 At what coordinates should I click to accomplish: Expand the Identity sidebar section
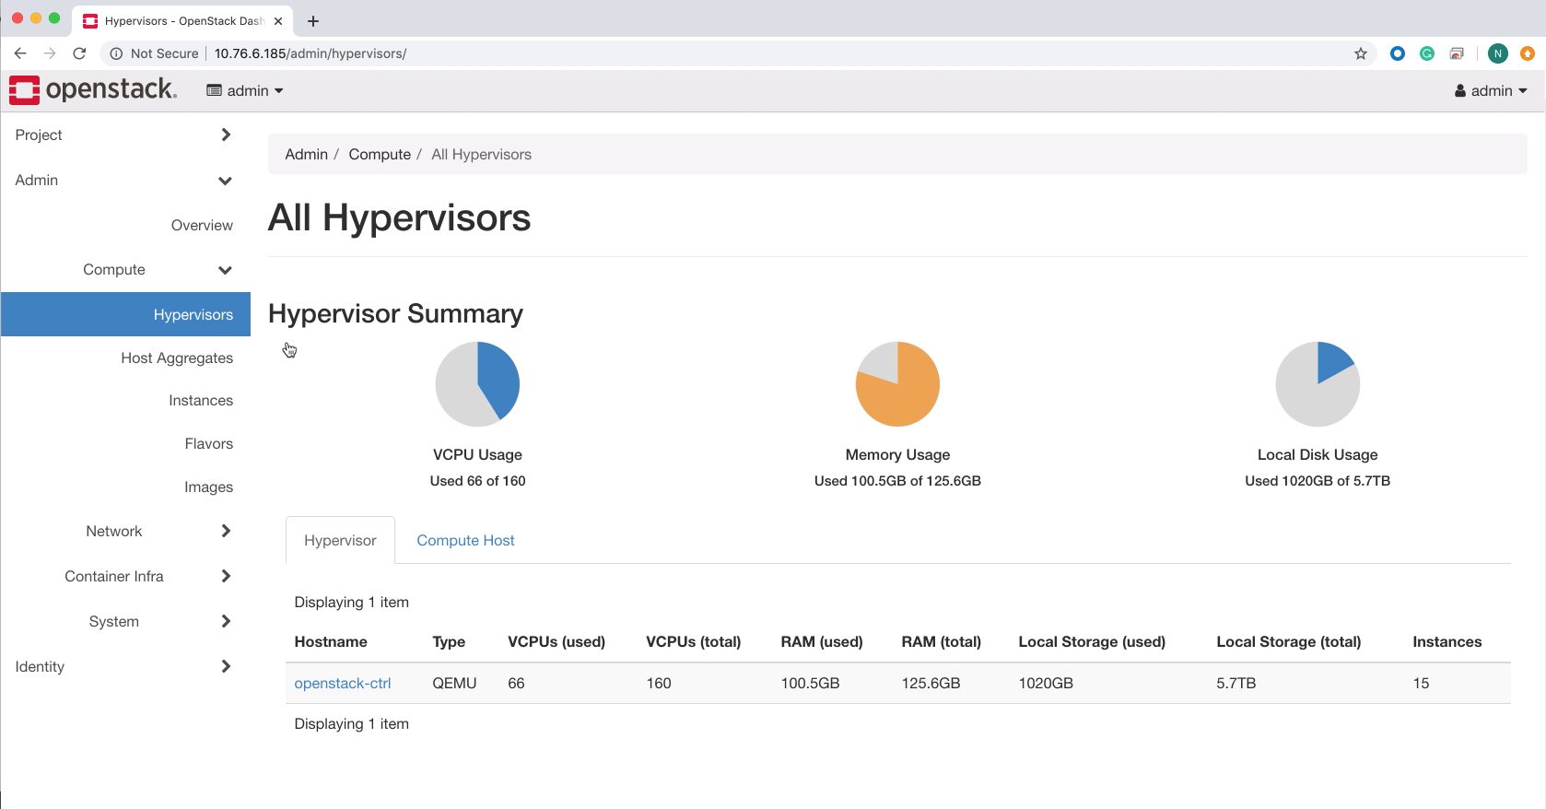[x=123, y=666]
